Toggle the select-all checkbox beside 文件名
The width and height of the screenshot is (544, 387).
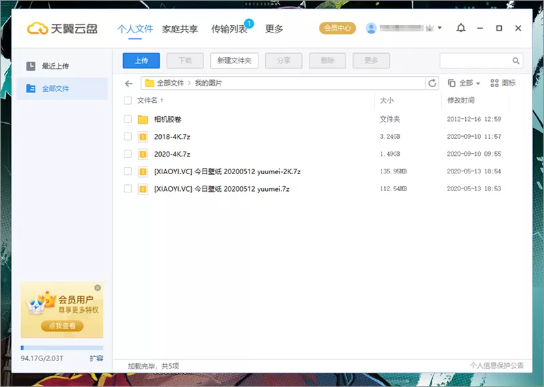click(128, 101)
